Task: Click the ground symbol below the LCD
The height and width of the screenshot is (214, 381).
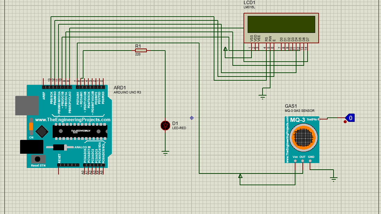Action: click(263, 96)
